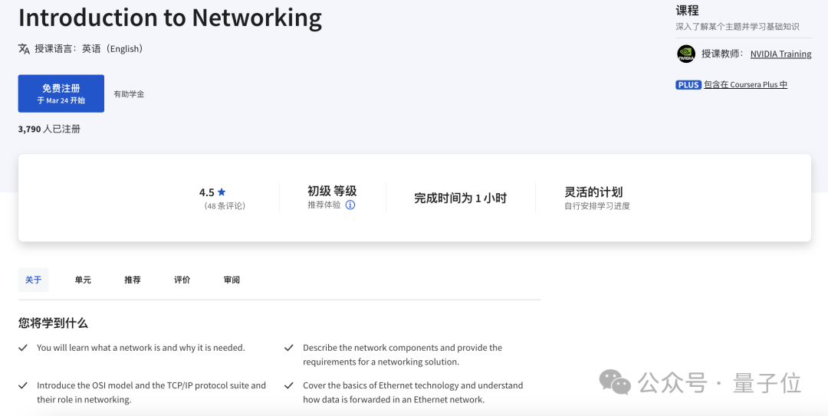This screenshot has height=416, width=828.
Task: Click the NVIDIA logo avatar
Action: [x=686, y=54]
